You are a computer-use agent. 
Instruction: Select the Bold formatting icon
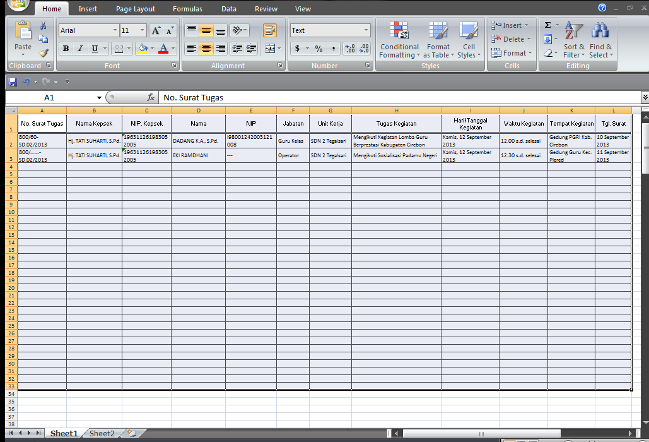(66, 48)
